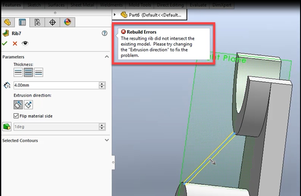Open the DisplayManager color ball tab

coord(67,22)
